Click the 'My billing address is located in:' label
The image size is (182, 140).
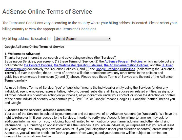click(26, 39)
